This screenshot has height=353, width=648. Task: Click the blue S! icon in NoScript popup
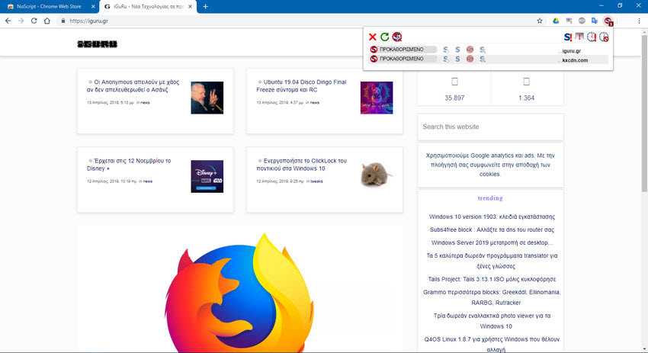coord(568,37)
